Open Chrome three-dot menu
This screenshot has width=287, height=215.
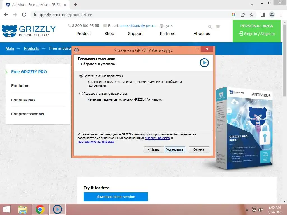(x=281, y=15)
